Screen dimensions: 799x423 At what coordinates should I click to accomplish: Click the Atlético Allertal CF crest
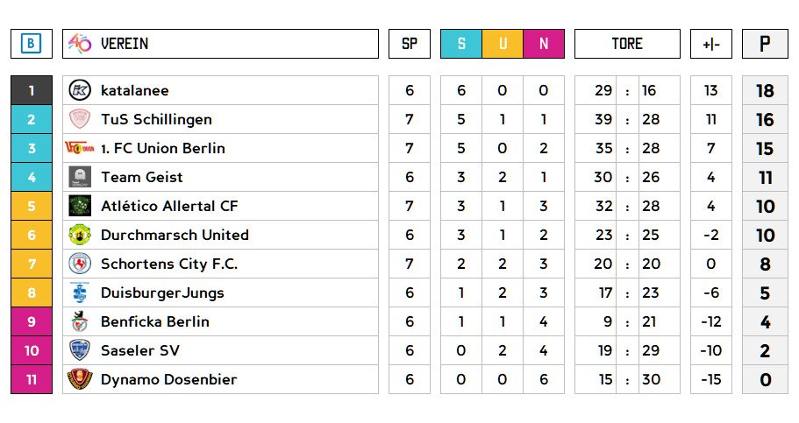(x=80, y=206)
